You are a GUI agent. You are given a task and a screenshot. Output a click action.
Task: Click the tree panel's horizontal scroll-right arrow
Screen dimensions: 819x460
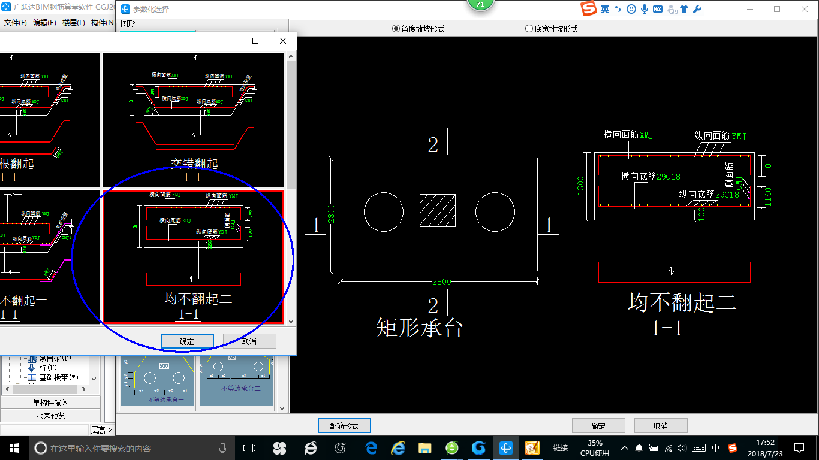pos(85,389)
